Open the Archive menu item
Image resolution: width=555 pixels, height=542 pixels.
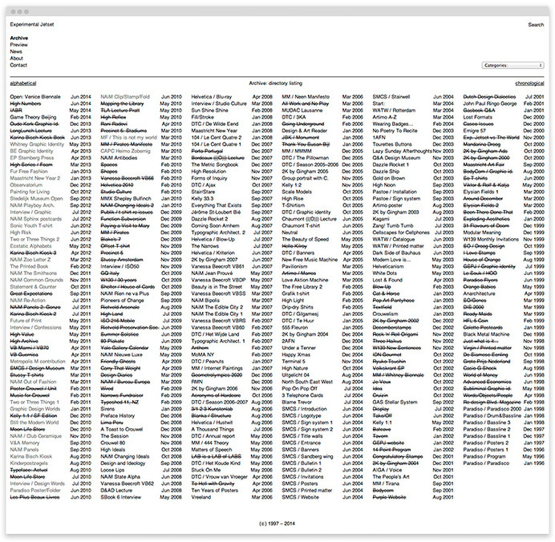pyautogui.click(x=19, y=38)
